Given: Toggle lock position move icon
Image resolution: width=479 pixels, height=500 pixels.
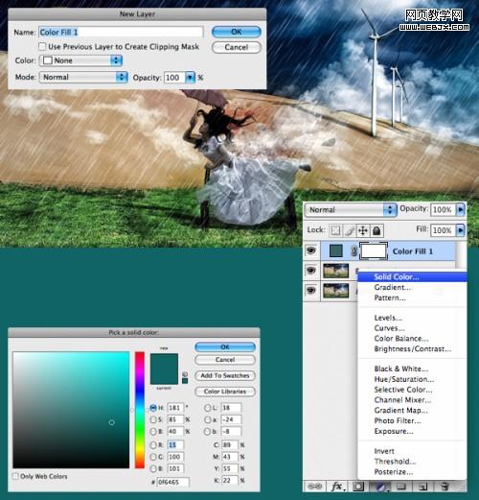Looking at the screenshot, I should coord(363,230).
